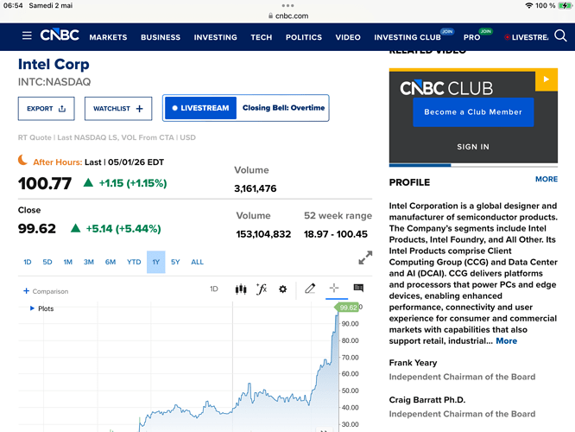
Task: Open the Business menu
Action: (161, 37)
